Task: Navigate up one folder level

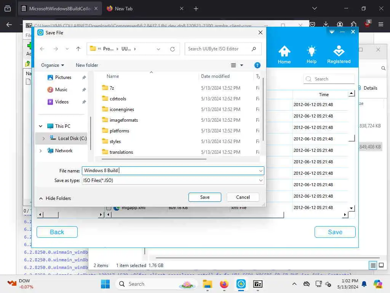Action: (78, 49)
